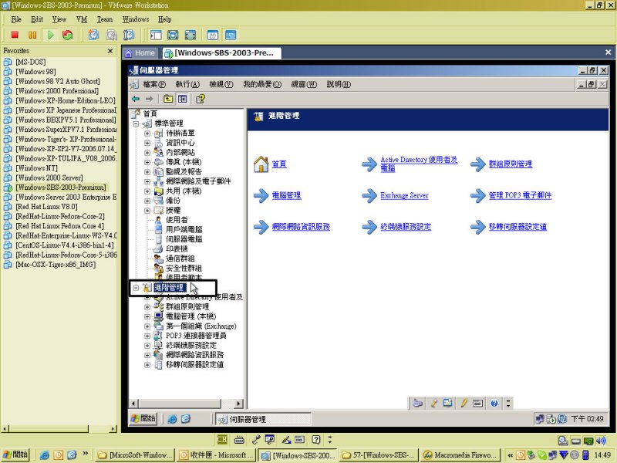Open the 電腦管理 link
The height and width of the screenshot is (463, 617).
click(286, 195)
